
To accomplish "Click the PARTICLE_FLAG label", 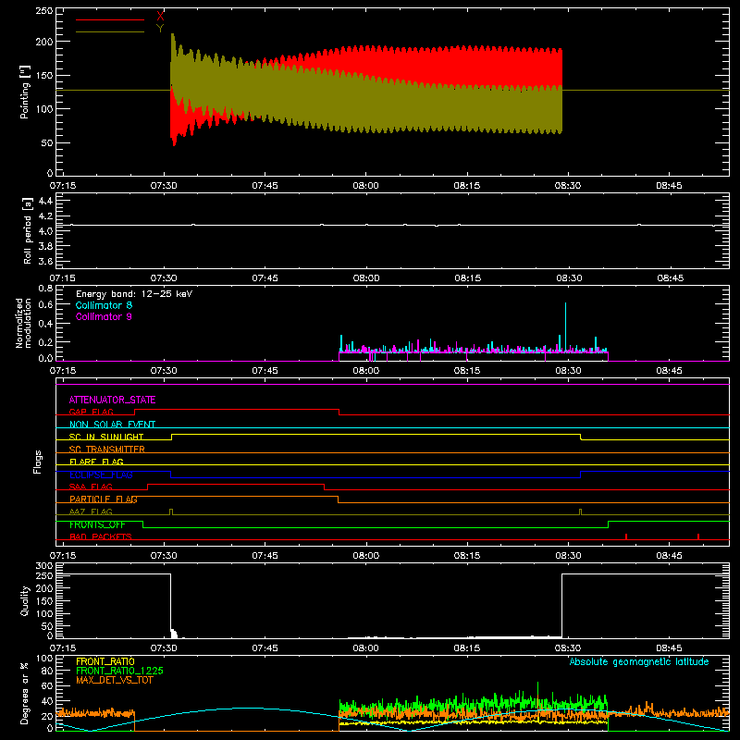I will pos(104,499).
